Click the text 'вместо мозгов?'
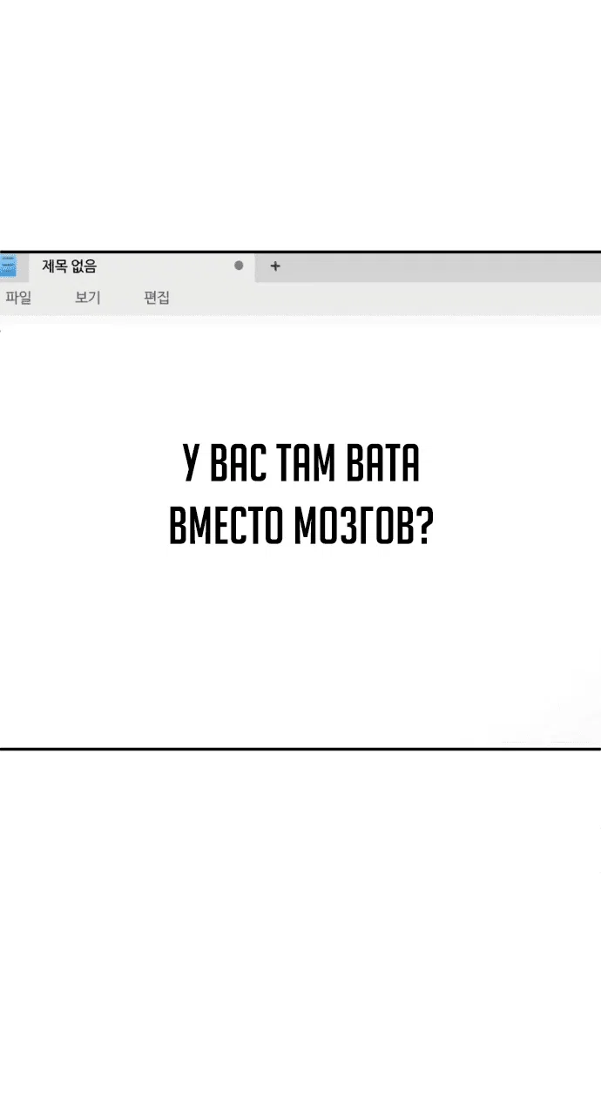 point(300,525)
